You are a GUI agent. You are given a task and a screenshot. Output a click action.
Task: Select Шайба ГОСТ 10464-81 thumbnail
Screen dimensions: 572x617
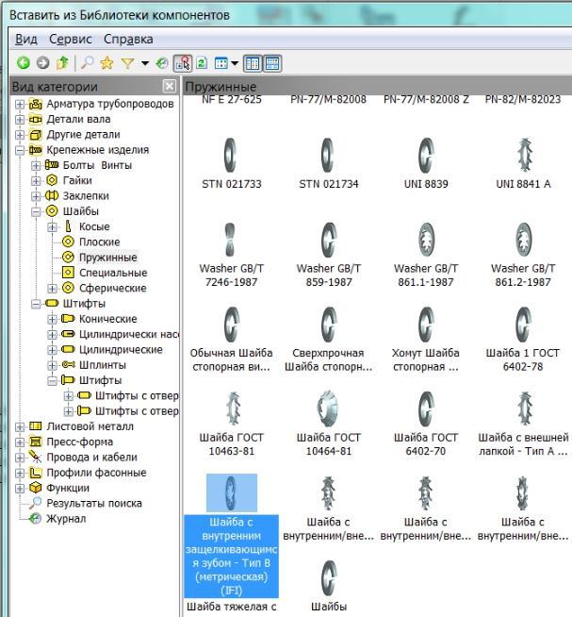pyautogui.click(x=328, y=409)
